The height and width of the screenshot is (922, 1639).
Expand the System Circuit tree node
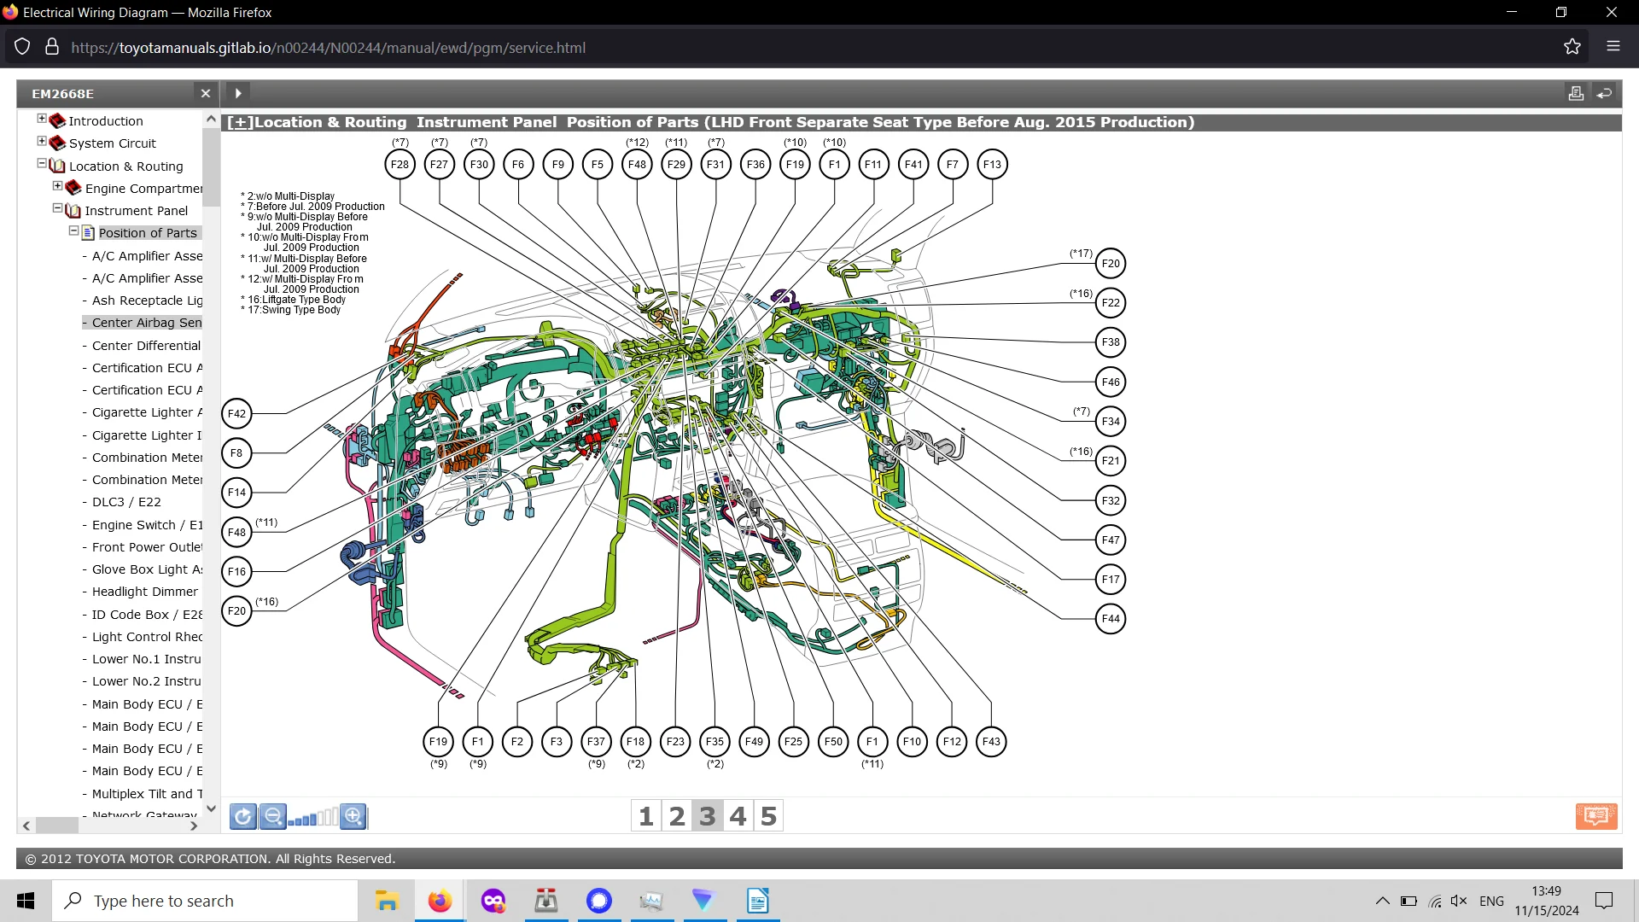point(42,141)
